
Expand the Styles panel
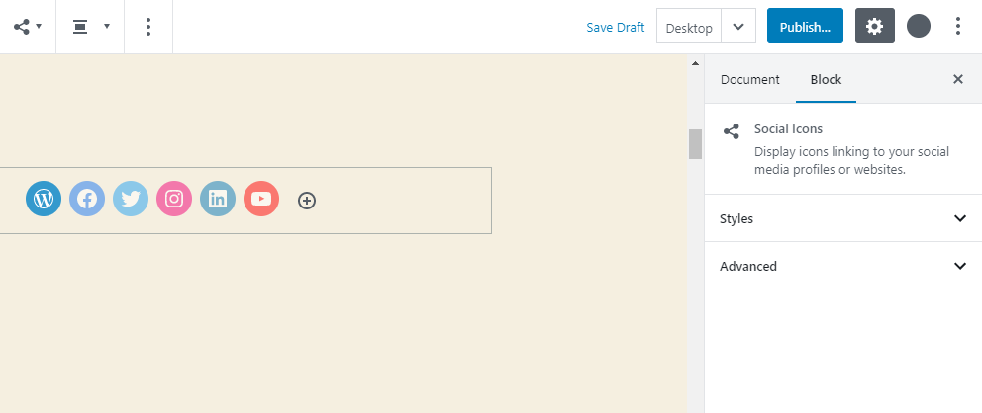pyautogui.click(x=842, y=218)
